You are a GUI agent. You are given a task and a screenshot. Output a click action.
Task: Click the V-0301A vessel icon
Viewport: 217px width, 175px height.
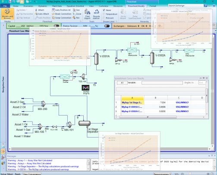(96, 59)
